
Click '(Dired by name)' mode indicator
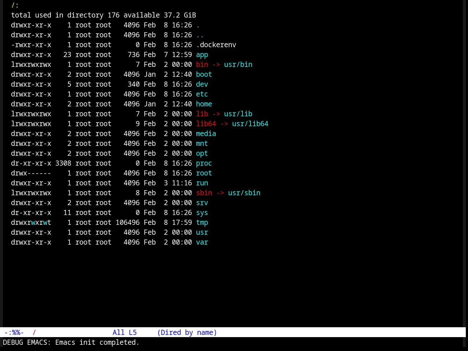(x=187, y=332)
